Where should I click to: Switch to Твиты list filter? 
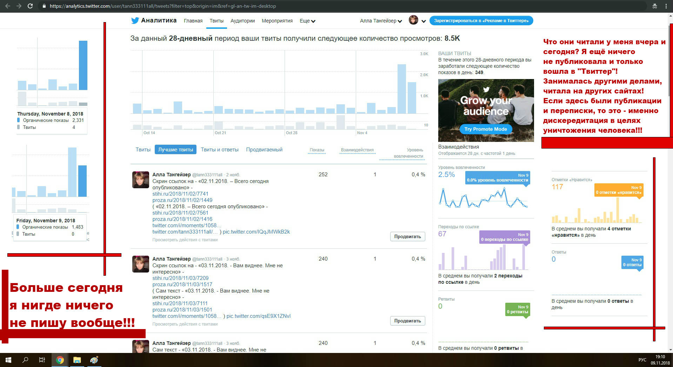pos(143,150)
